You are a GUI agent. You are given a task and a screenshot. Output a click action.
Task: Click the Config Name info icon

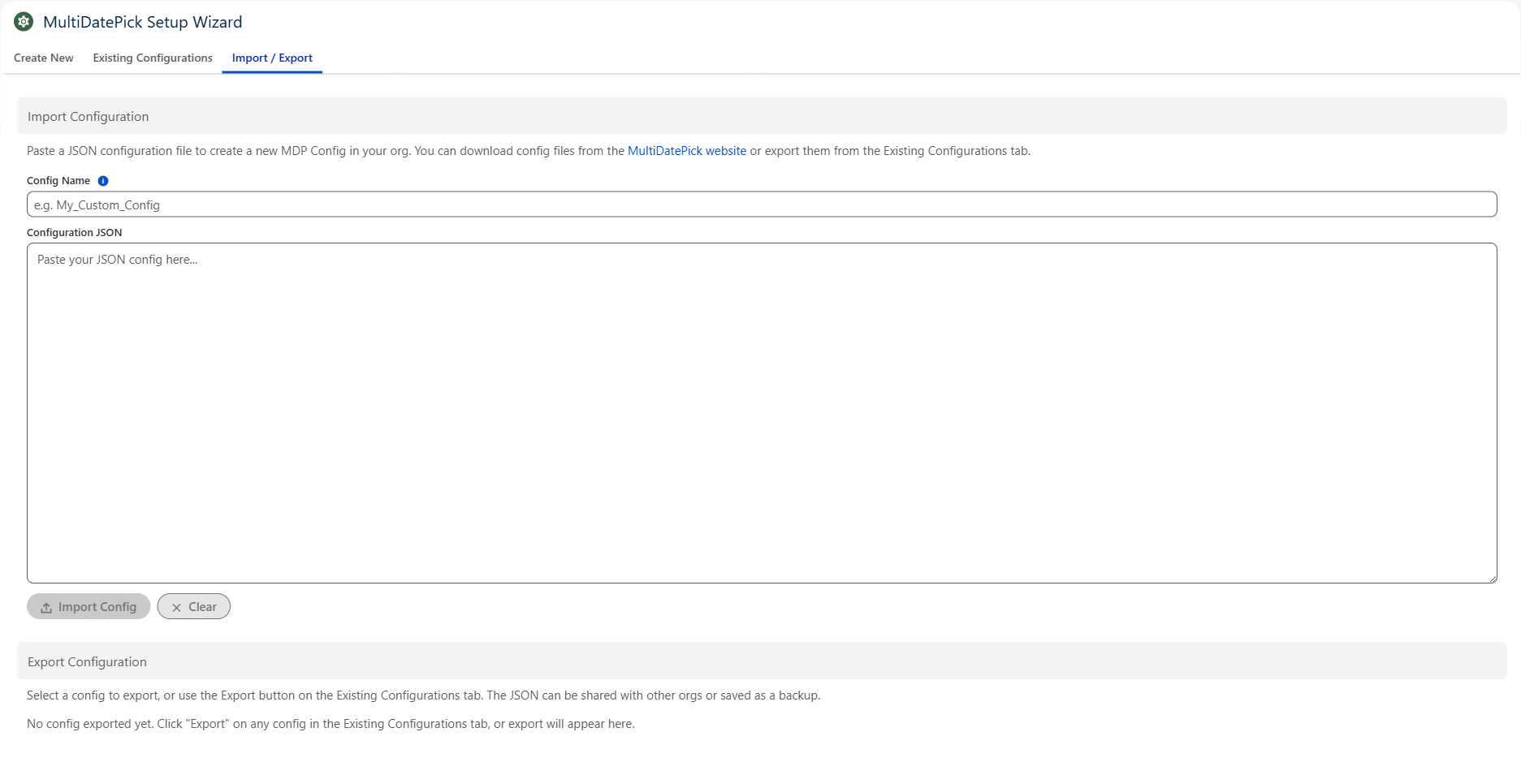[x=103, y=181]
